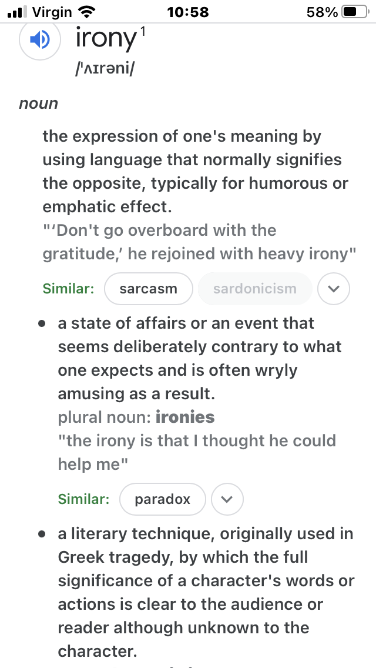Tap the Greek tragedy literary technique definition
The image size is (376, 668).
[x=206, y=593]
